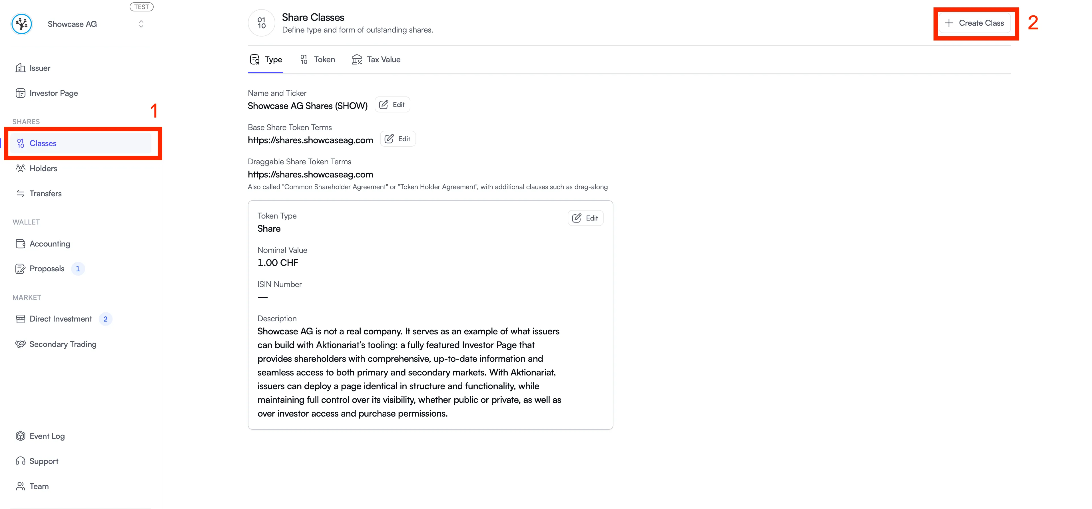Expand the Showcase AG company switcher
This screenshot has width=1092, height=509.
tap(141, 24)
